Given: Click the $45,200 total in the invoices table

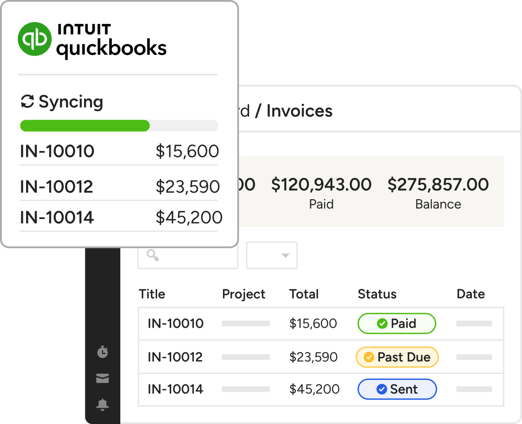Looking at the screenshot, I should point(314,389).
